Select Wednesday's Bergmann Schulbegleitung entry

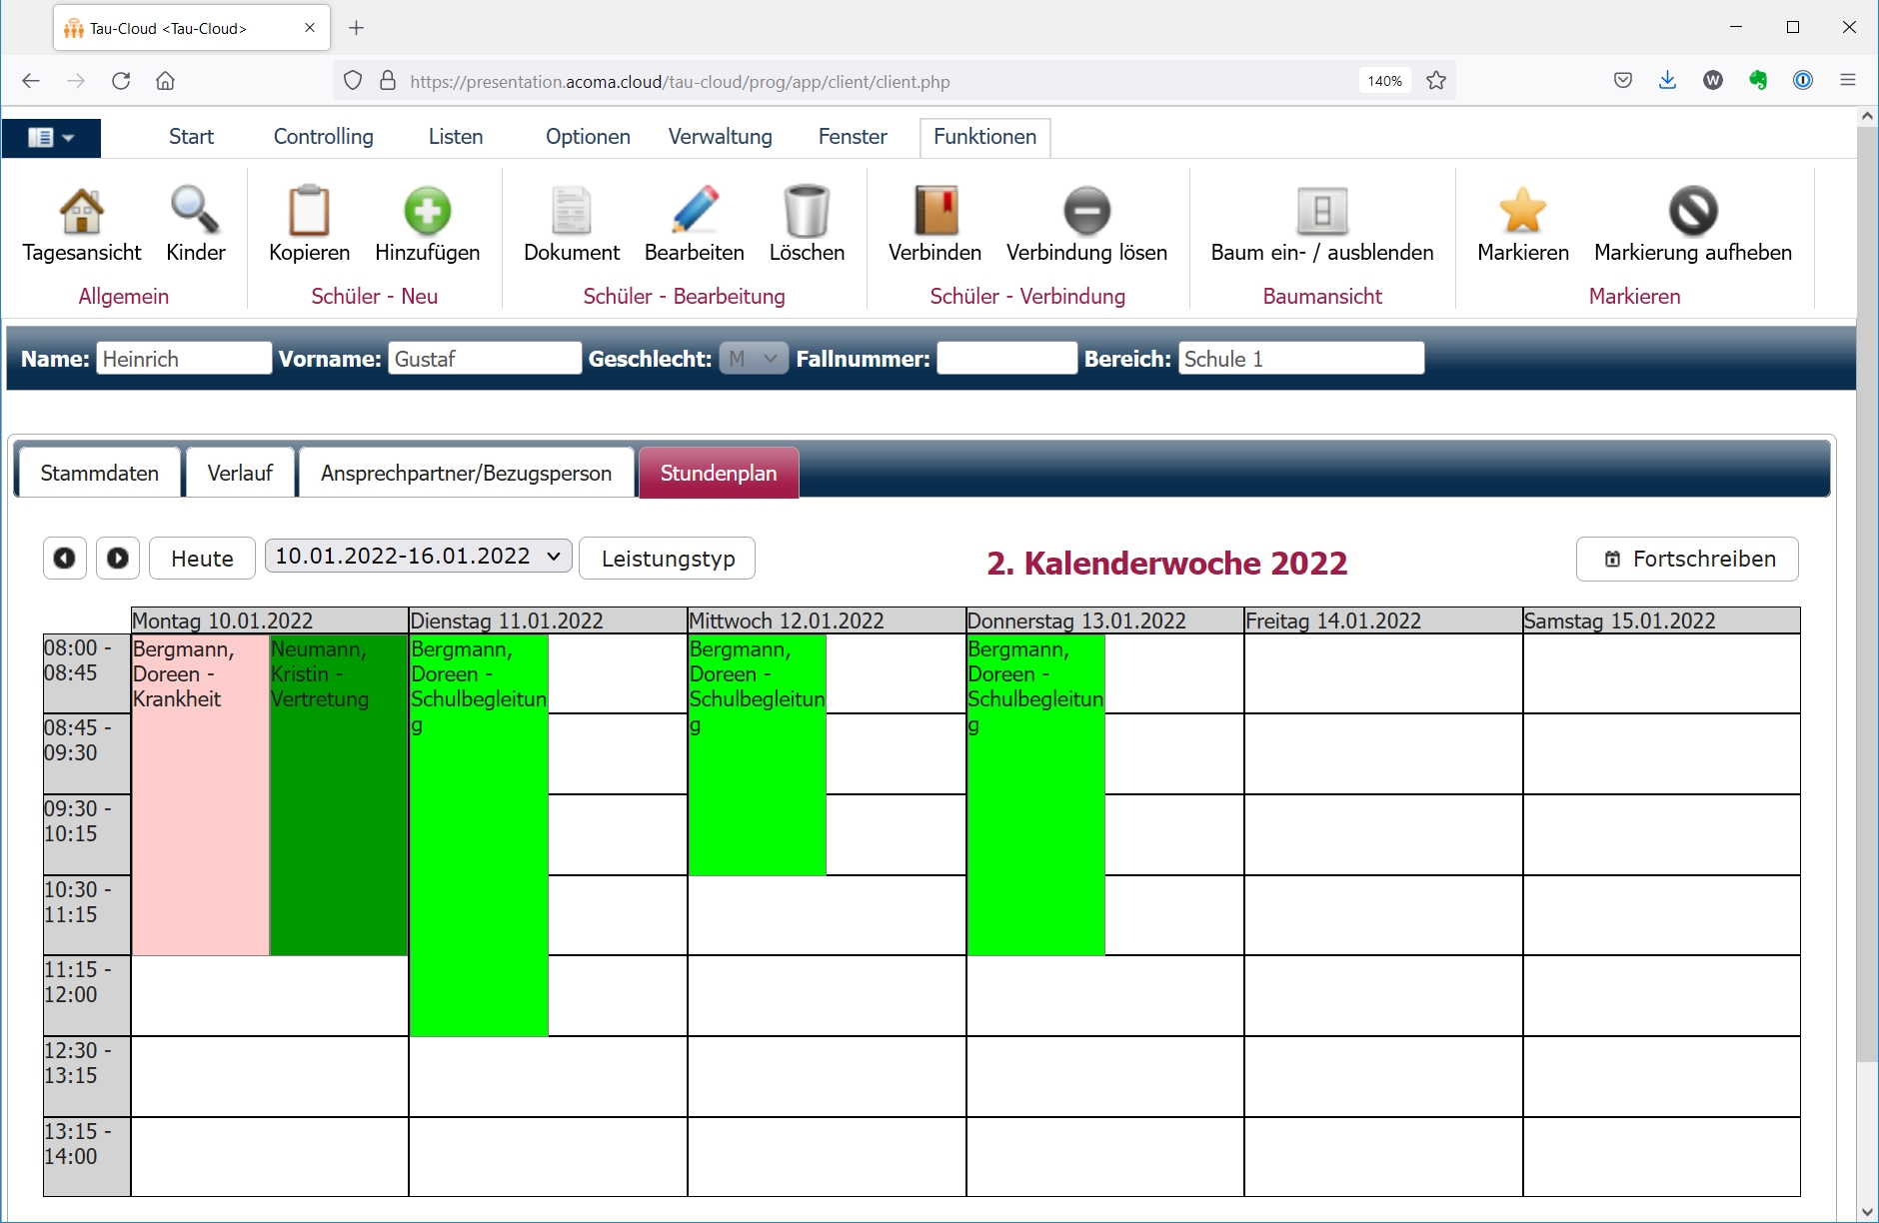(x=758, y=755)
